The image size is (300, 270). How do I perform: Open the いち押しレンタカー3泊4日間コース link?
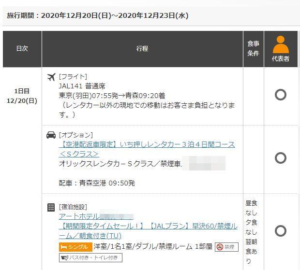[147, 145]
